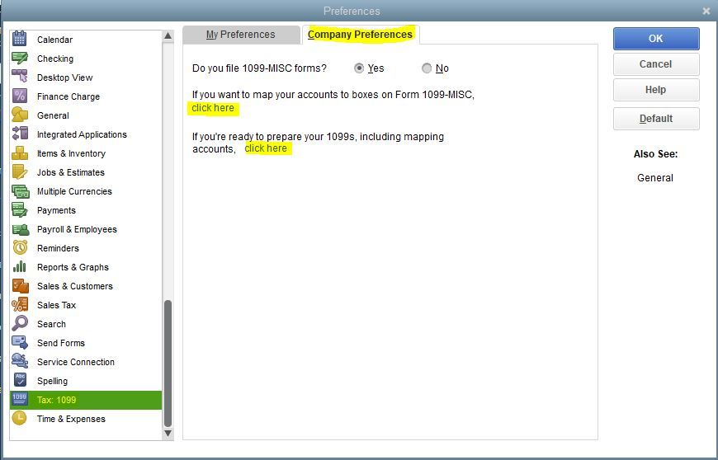Click the Reminders alarm clock icon
Viewport: 718px width, 460px height.
(20, 247)
